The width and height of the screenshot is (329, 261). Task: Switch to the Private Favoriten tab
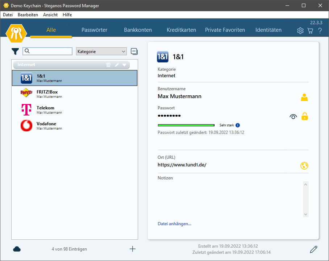pos(225,30)
